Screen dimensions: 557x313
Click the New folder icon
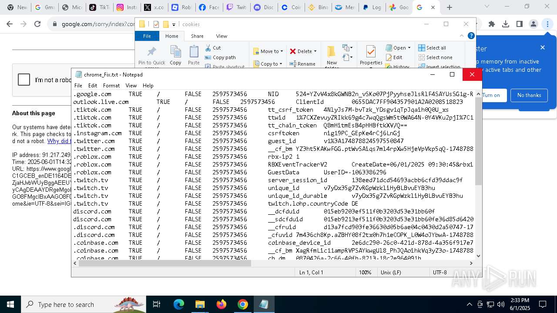pyautogui.click(x=332, y=52)
